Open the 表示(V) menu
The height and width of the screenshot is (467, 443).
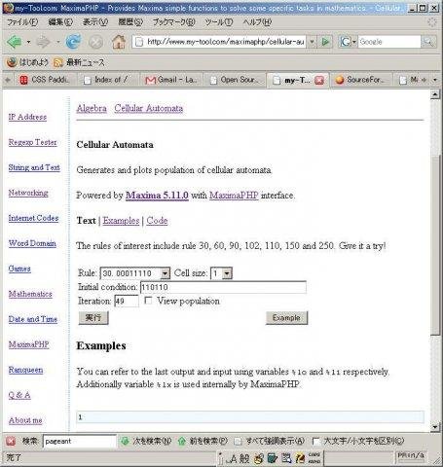(x=95, y=22)
